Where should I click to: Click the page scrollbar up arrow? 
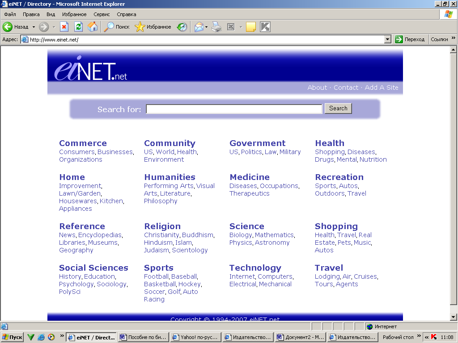pos(454,50)
